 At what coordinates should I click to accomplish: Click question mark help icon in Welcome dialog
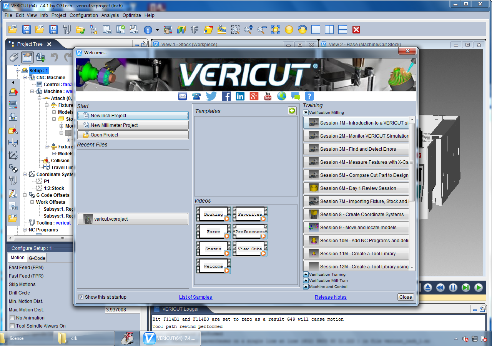(x=309, y=96)
